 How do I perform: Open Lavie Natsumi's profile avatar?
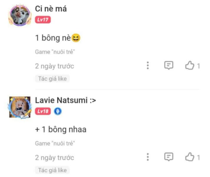tap(19, 107)
